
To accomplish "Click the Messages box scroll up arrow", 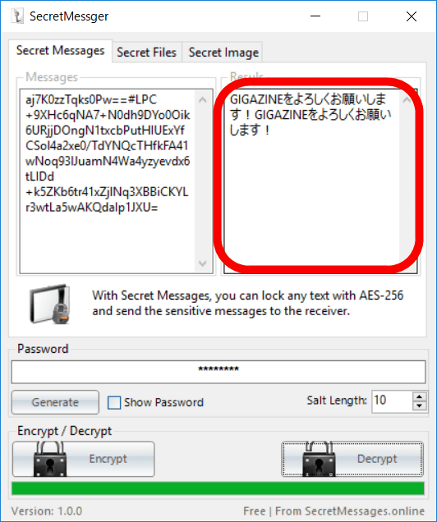I will 203,99.
